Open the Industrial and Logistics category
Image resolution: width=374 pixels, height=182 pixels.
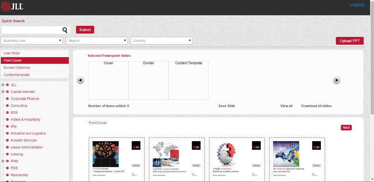28,133
